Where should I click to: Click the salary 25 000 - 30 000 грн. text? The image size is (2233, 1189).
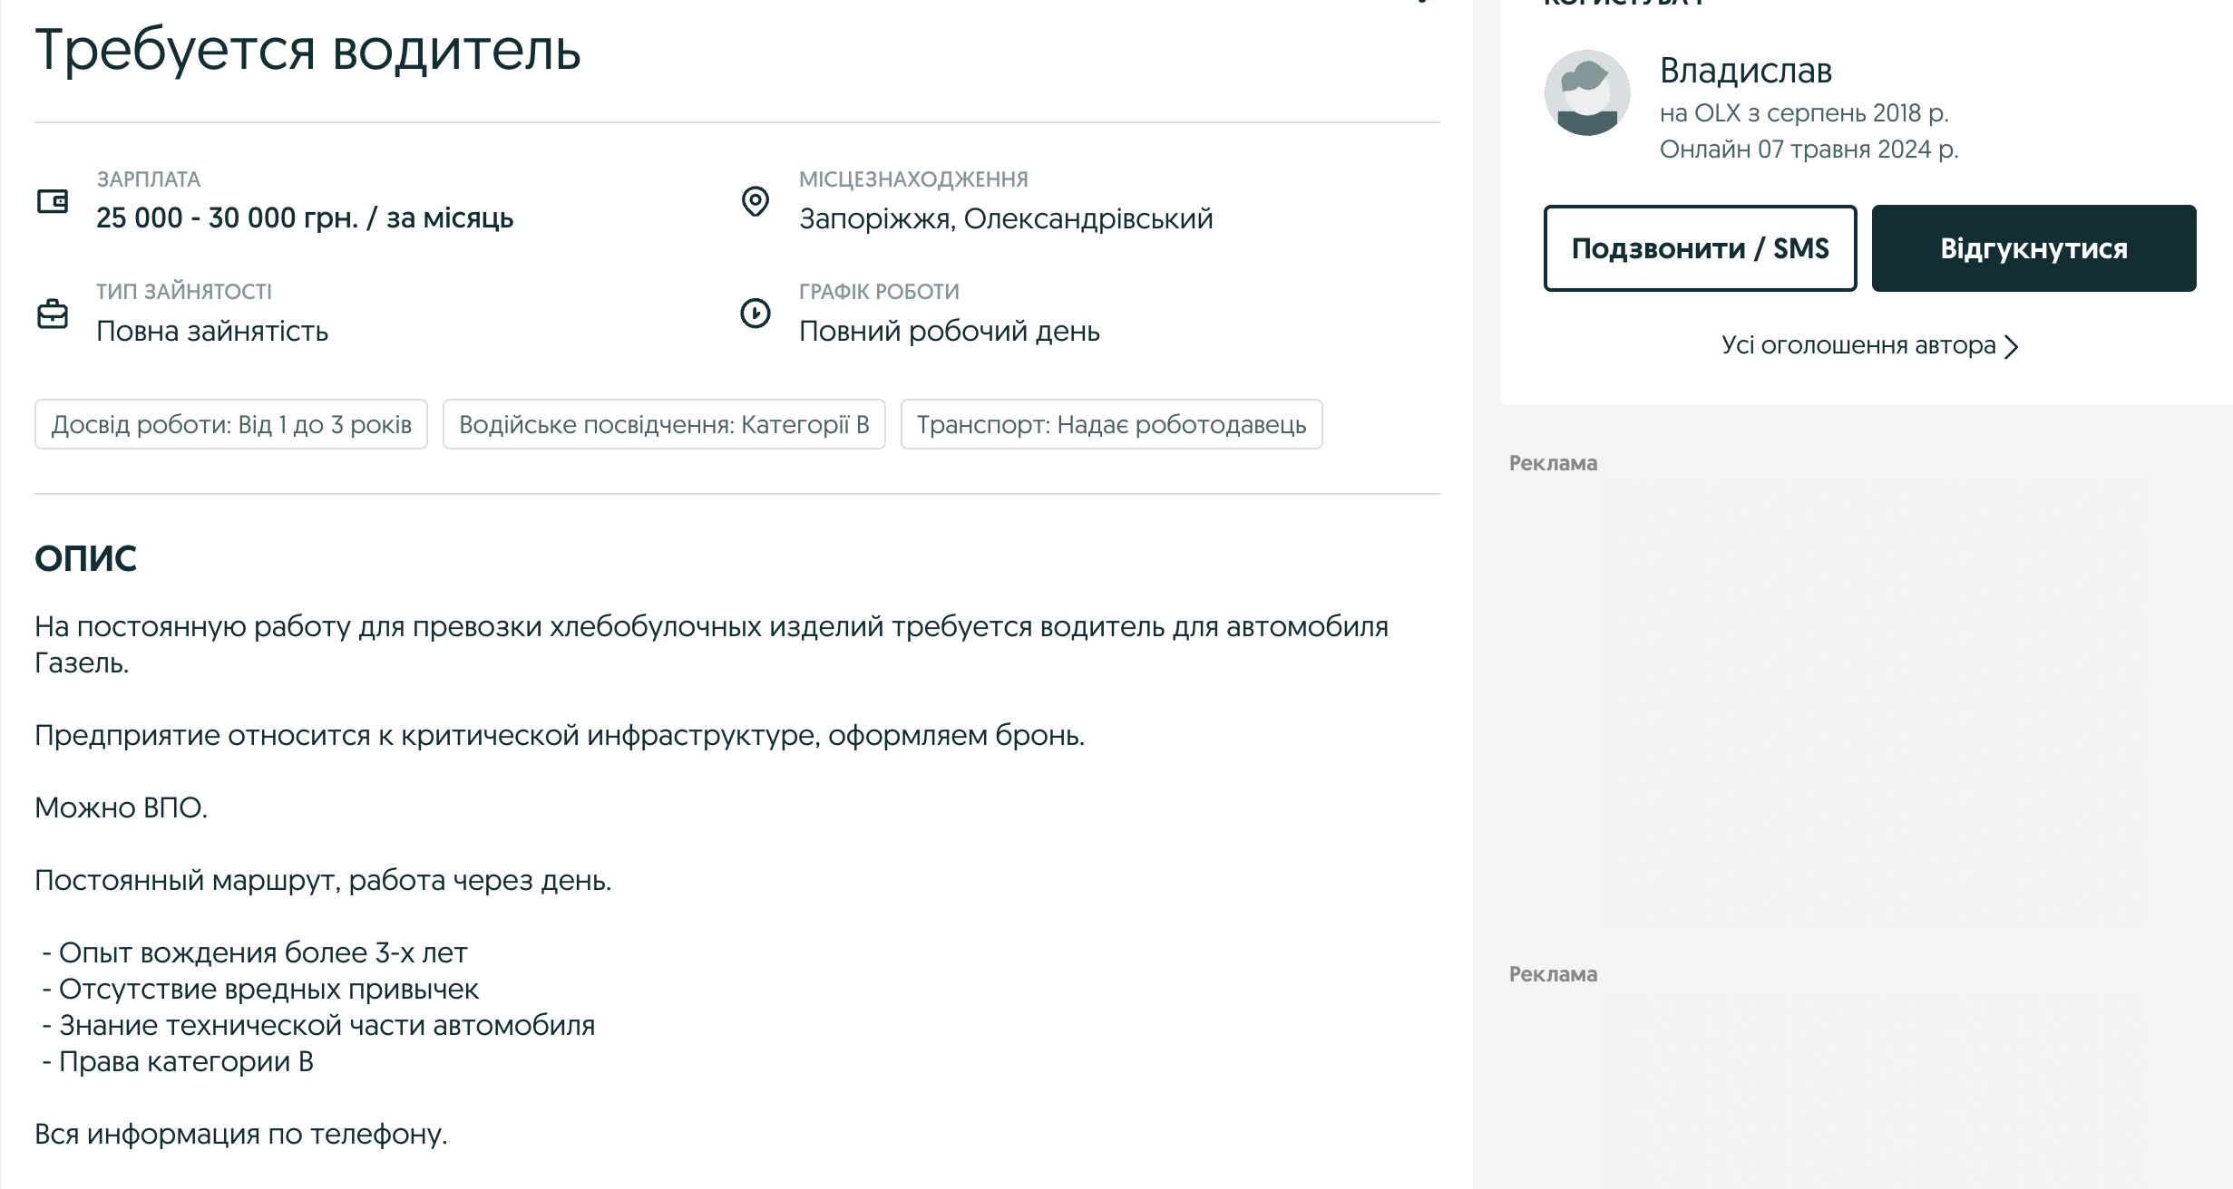(305, 218)
